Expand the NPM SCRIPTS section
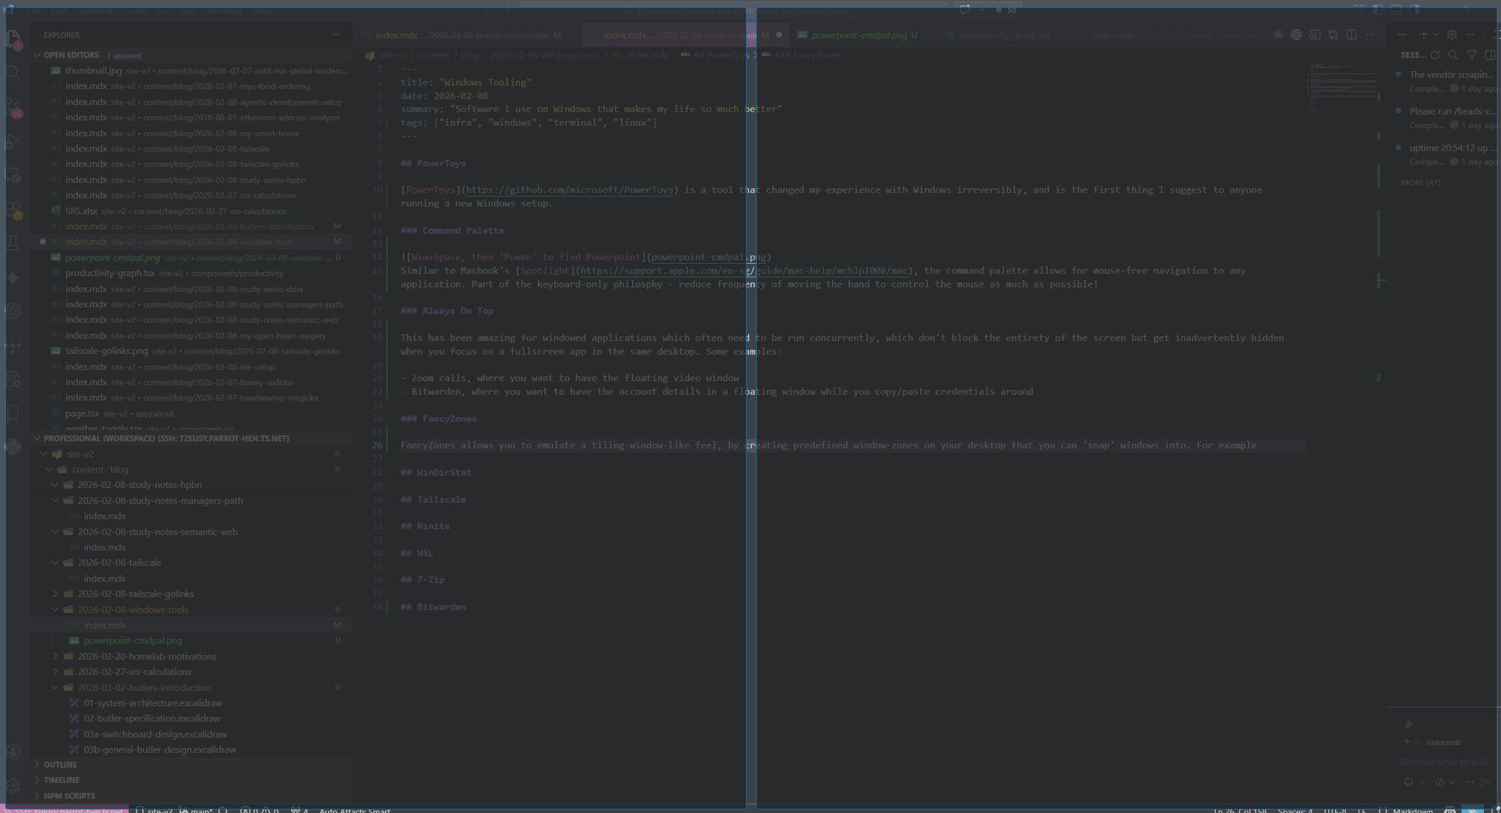The width and height of the screenshot is (1501, 813). (x=68, y=795)
